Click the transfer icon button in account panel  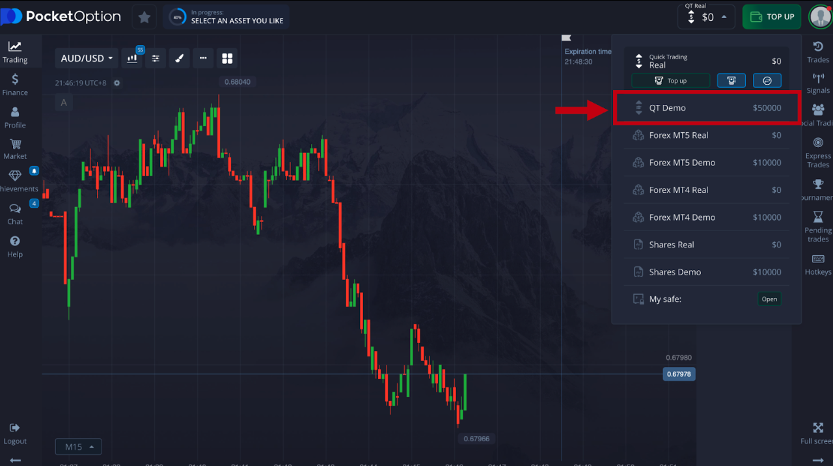(767, 81)
